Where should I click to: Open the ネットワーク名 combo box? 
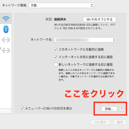pyautogui.click(x=85, y=40)
